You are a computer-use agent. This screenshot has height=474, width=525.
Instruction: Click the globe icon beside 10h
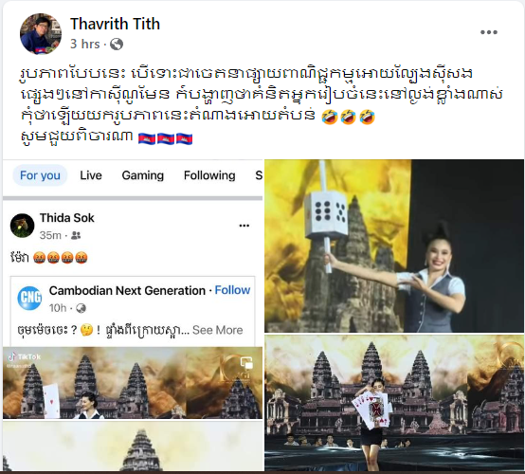tap(81, 308)
